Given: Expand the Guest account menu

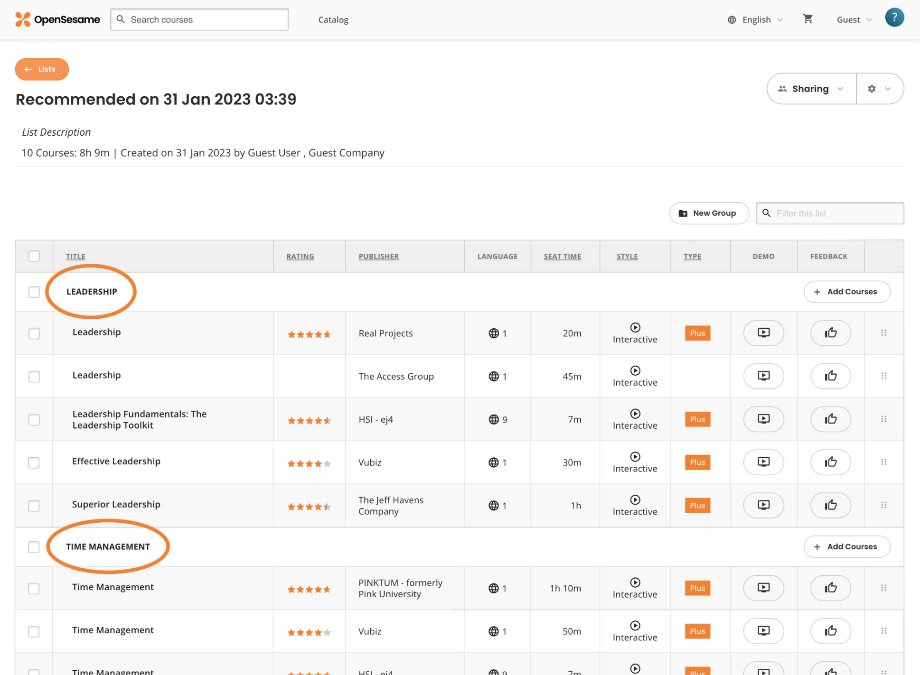Looking at the screenshot, I should pyautogui.click(x=854, y=19).
